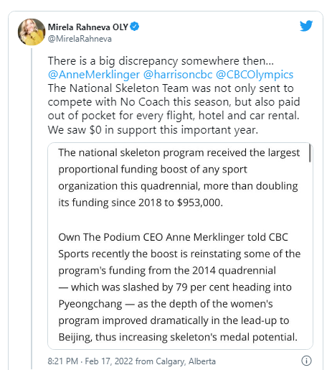The width and height of the screenshot is (332, 370).
Task: Open the @CBCOlympics mention
Action: 255,75
